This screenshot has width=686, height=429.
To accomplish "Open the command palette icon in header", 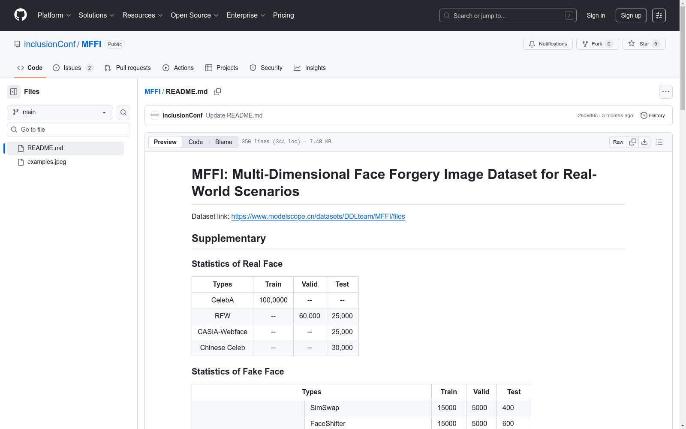I will [659, 15].
